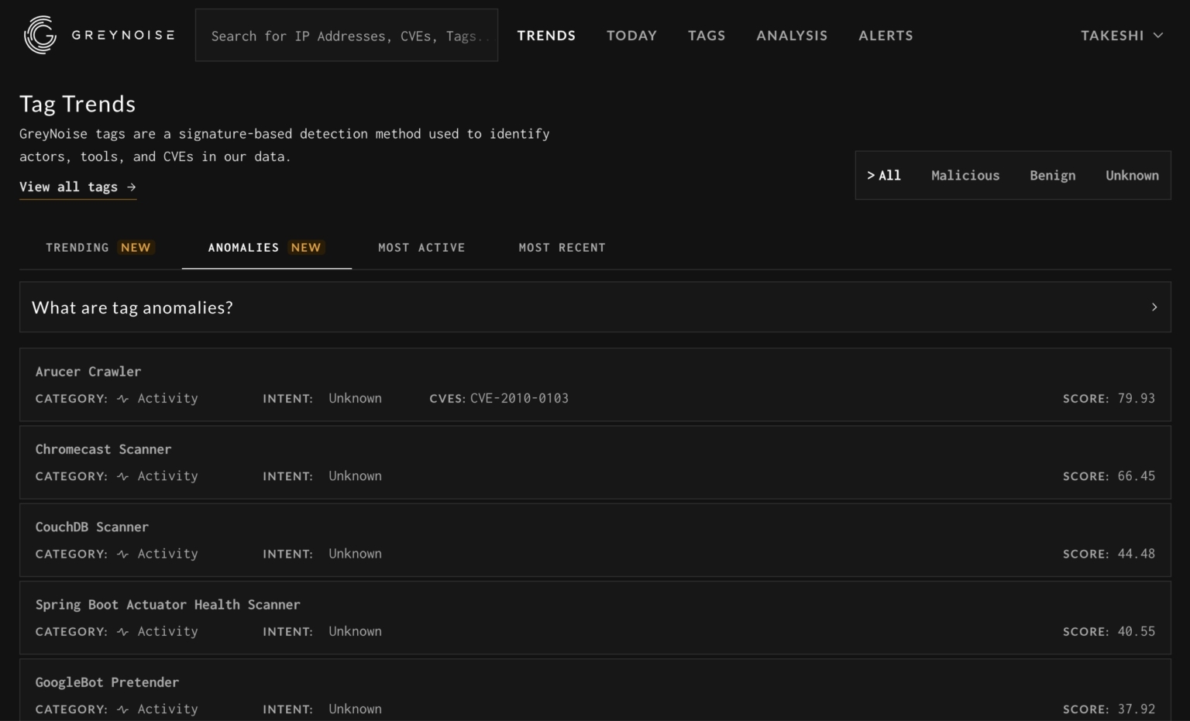The width and height of the screenshot is (1190, 721).
Task: Click the activity icon beside Chromecast Scanner category
Action: pyautogui.click(x=122, y=476)
